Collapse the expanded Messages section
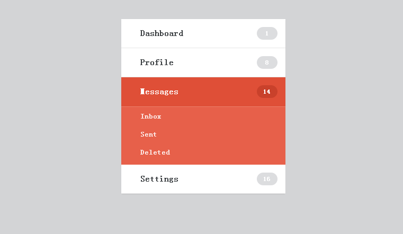Image resolution: width=403 pixels, height=234 pixels. point(203,92)
